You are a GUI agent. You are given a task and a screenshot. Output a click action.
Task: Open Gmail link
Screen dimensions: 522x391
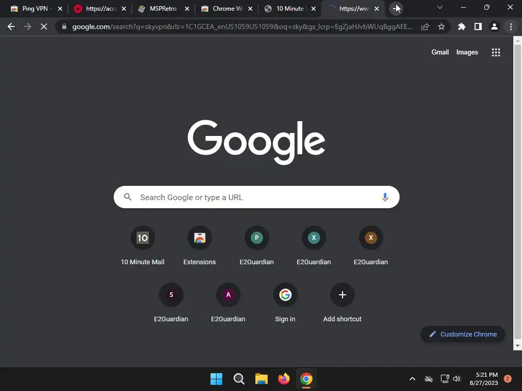(x=440, y=52)
